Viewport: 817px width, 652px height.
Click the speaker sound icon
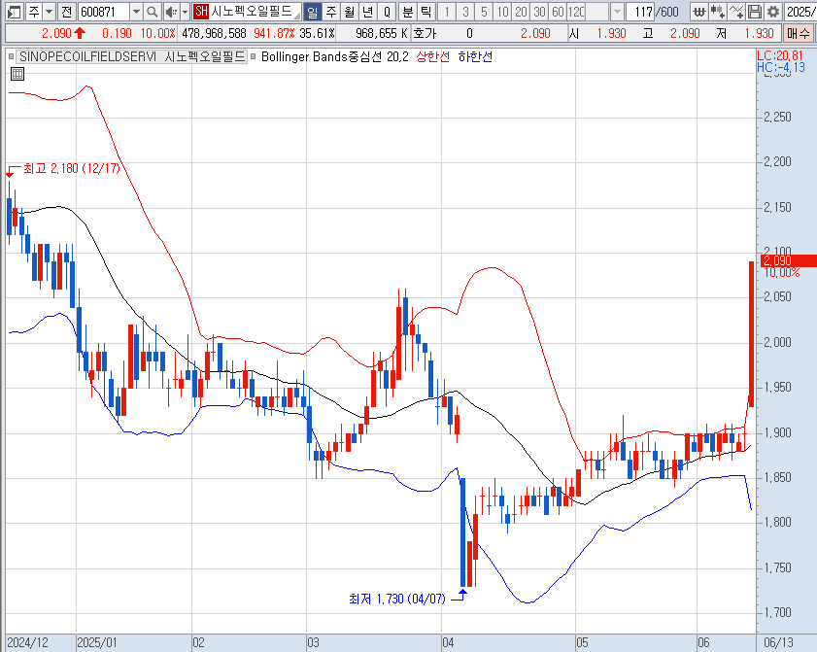[171, 12]
